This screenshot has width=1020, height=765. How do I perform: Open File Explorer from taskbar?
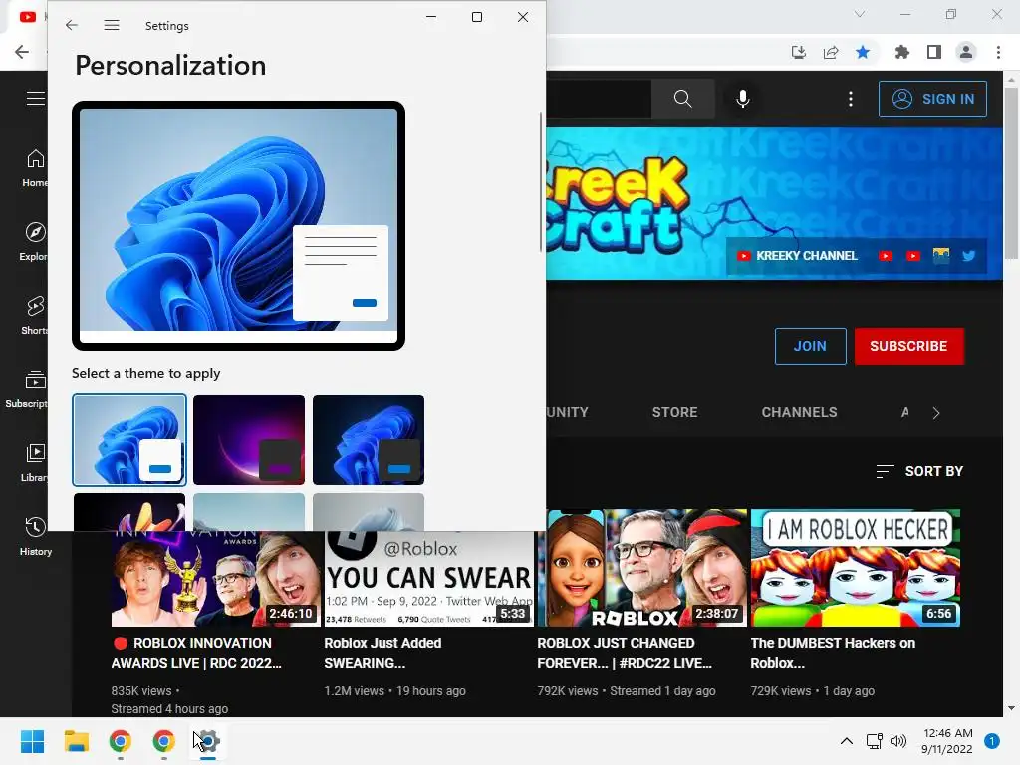(x=76, y=741)
